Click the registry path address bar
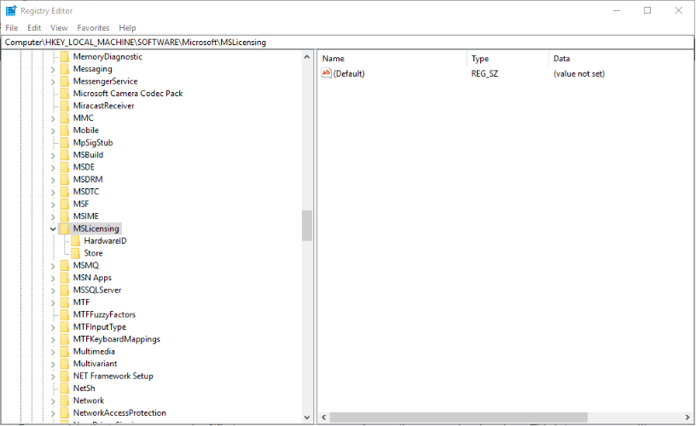The height and width of the screenshot is (426, 696). [341, 42]
